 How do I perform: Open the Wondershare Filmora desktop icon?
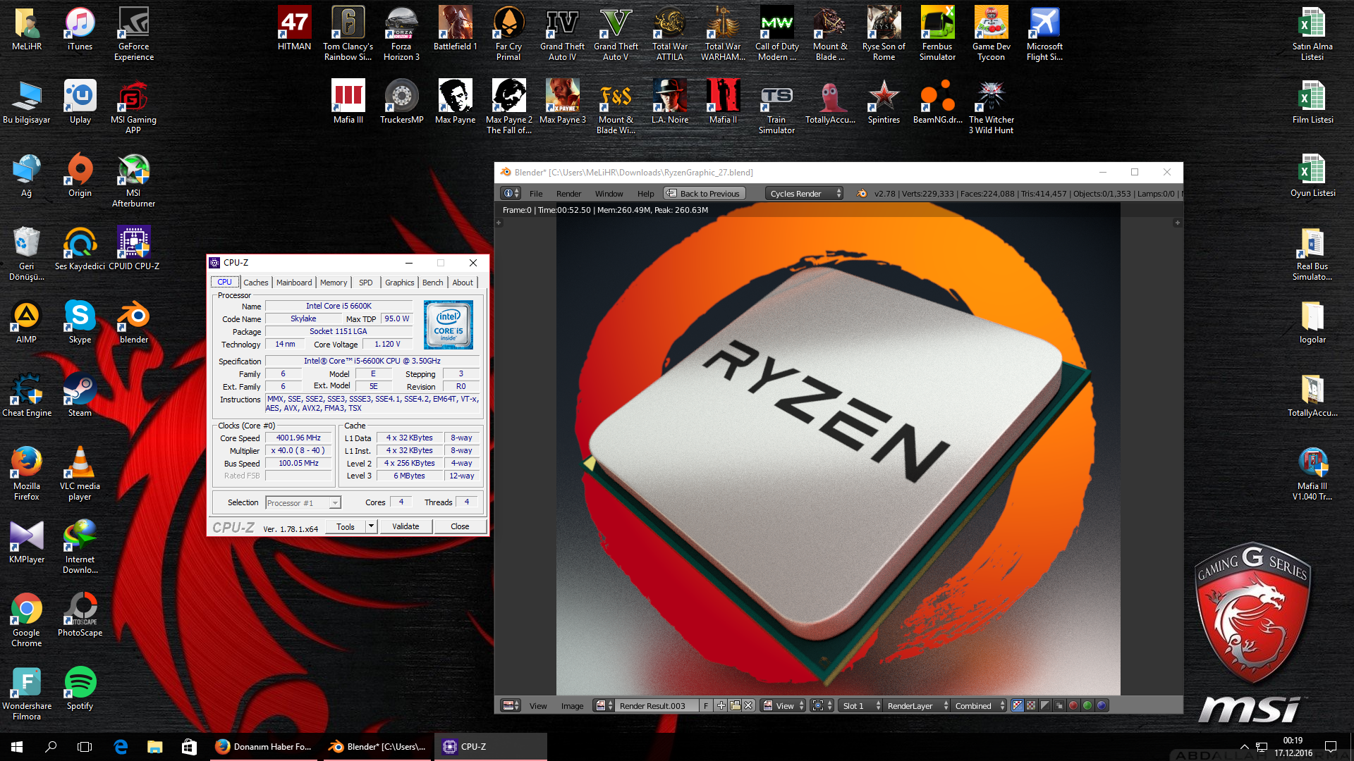pos(27,693)
